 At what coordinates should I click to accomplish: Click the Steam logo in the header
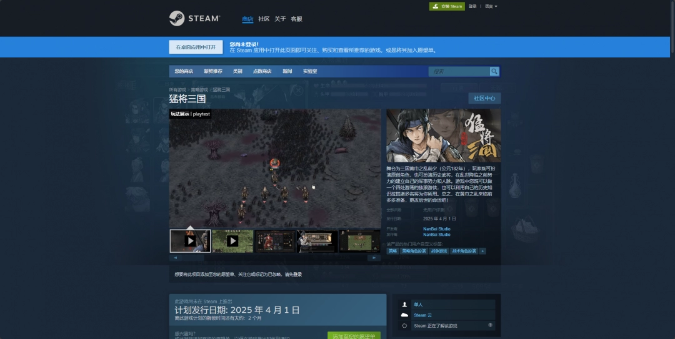194,19
